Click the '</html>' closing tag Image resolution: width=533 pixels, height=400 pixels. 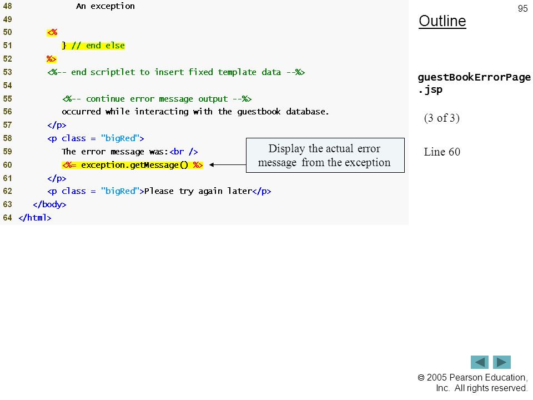click(x=34, y=218)
